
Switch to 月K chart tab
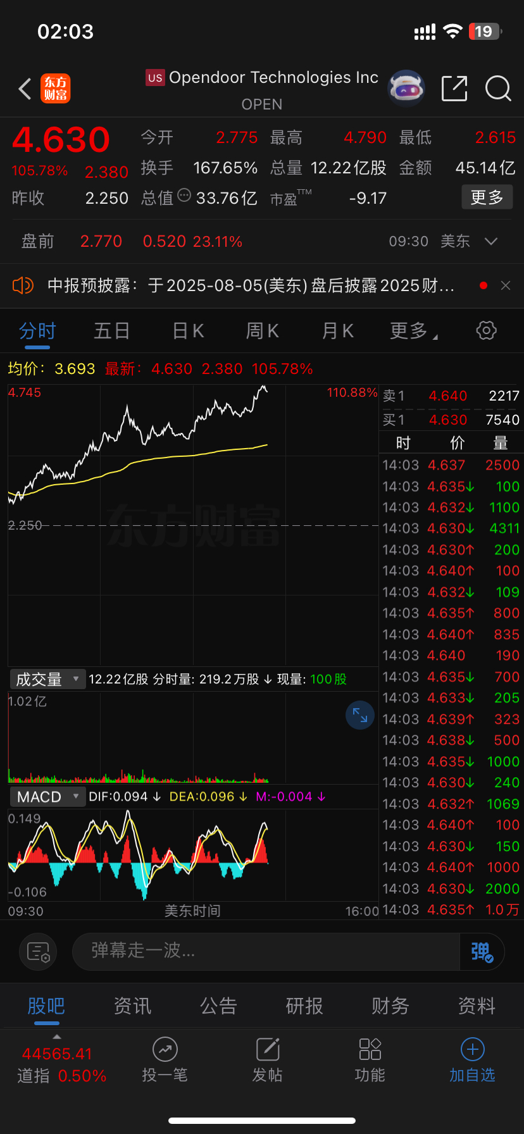(337, 330)
